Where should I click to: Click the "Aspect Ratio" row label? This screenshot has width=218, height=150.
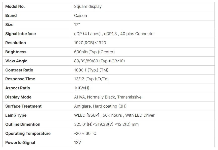click(x=18, y=88)
